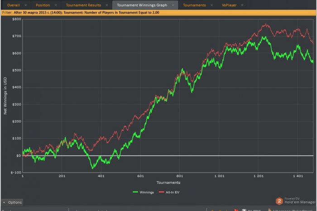
Task: Switch to the VsPlayer tab
Action: 230,5
